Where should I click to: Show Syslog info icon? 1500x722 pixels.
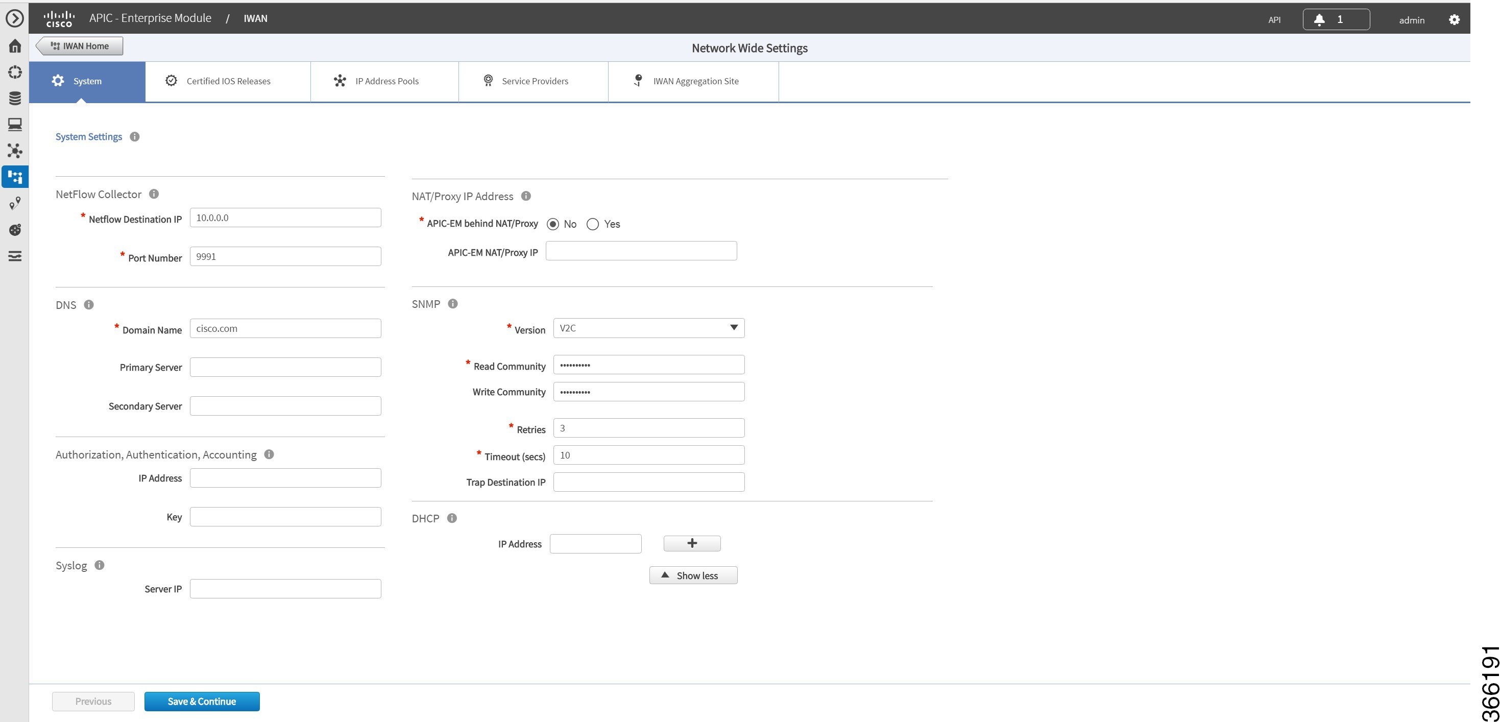coord(100,565)
